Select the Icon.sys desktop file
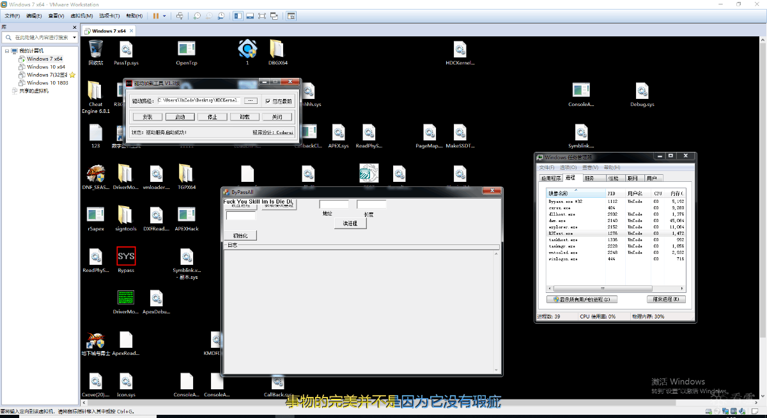The width and height of the screenshot is (767, 418). (126, 385)
